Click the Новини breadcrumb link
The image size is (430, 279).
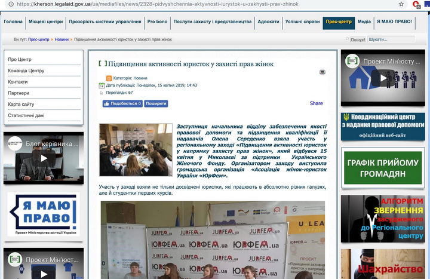pyautogui.click(x=62, y=39)
